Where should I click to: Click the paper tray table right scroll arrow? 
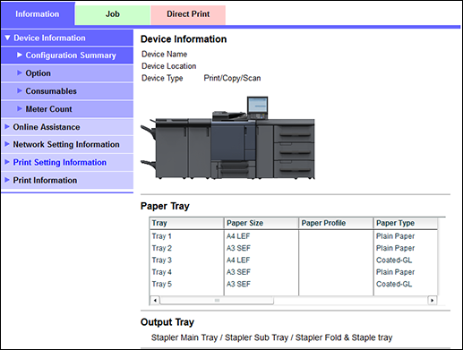tap(432, 300)
